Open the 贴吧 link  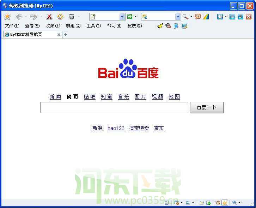click(90, 97)
